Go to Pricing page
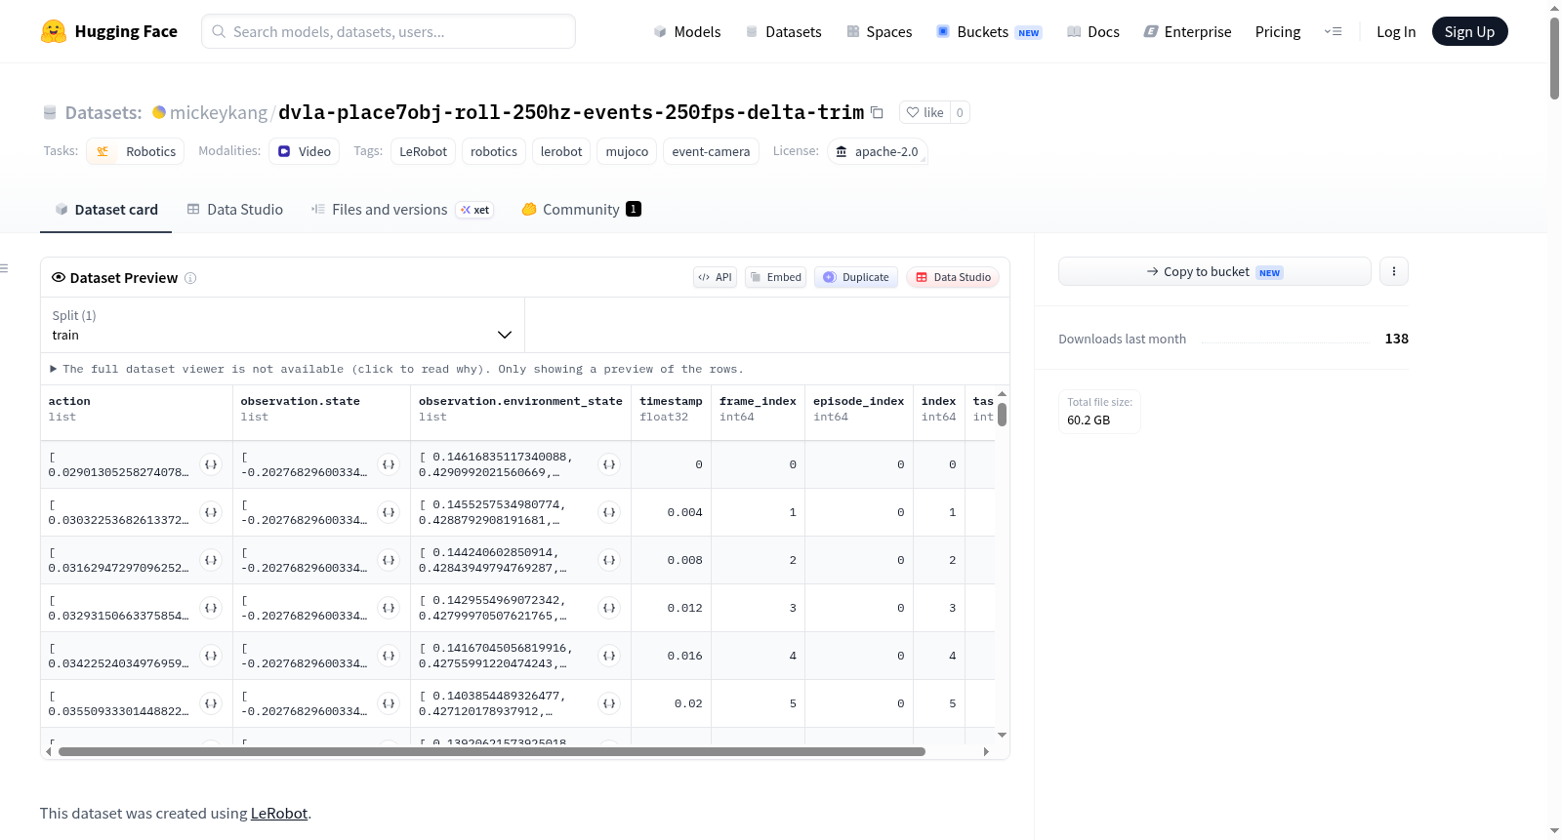The width and height of the screenshot is (1562, 840). [x=1278, y=31]
